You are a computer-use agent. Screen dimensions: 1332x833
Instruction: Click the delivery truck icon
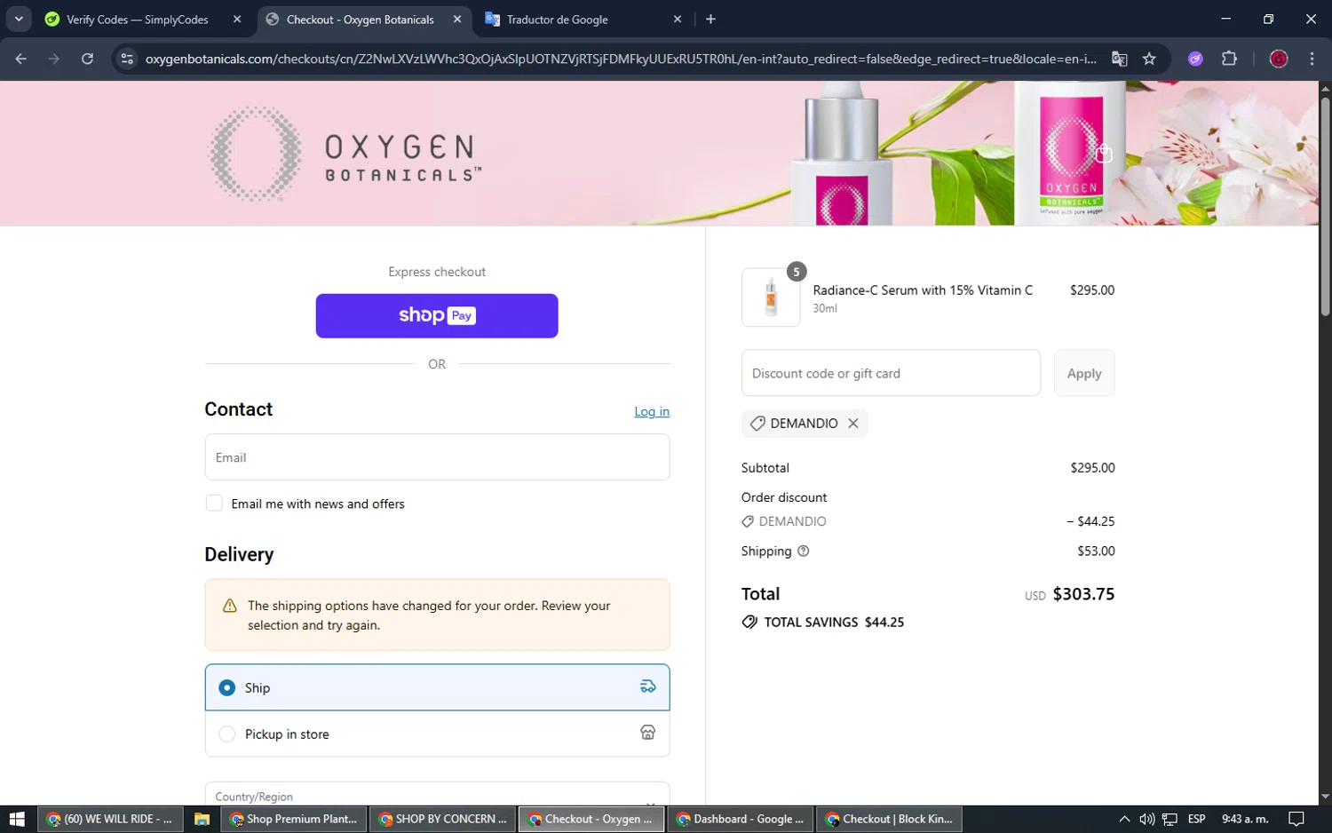pos(648,686)
